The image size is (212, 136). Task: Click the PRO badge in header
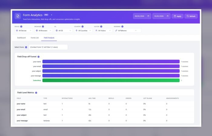(x=46, y=15)
